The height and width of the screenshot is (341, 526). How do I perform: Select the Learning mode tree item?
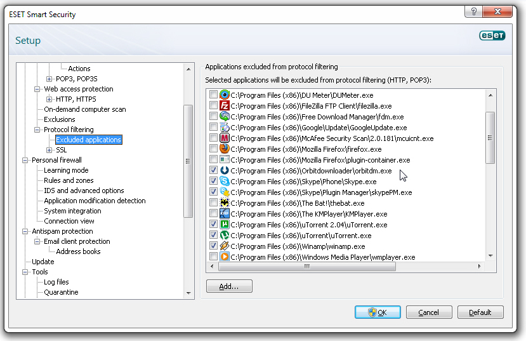66,170
